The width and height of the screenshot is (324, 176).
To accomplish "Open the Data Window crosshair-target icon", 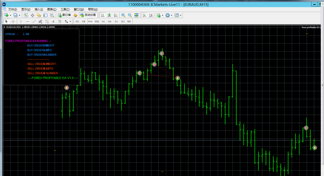I will (x=32, y=15).
